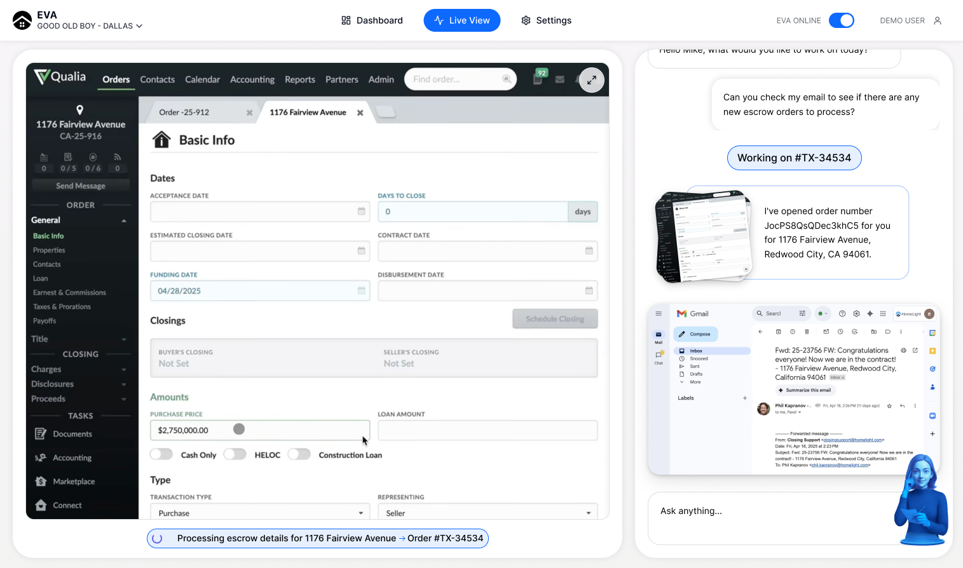Open the Qualia notifications list with the 92 badge
This screenshot has width=963, height=568.
click(x=538, y=78)
